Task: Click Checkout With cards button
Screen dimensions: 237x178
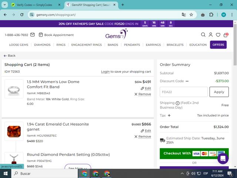Action: (x=194, y=154)
